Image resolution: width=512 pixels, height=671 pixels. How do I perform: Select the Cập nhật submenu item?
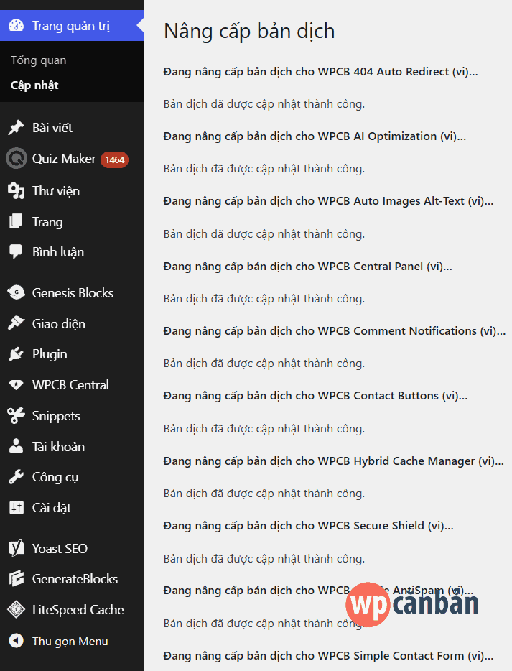pyautogui.click(x=34, y=85)
